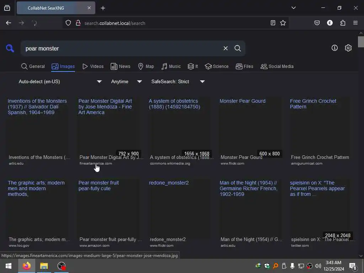Image resolution: width=364 pixels, height=273 pixels.
Task: Click the page vertical scrollbar thumb
Action: pyautogui.click(x=361, y=42)
